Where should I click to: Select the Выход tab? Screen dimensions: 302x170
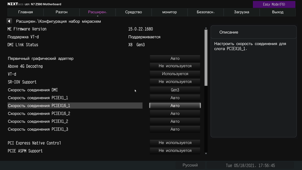coord(278,12)
